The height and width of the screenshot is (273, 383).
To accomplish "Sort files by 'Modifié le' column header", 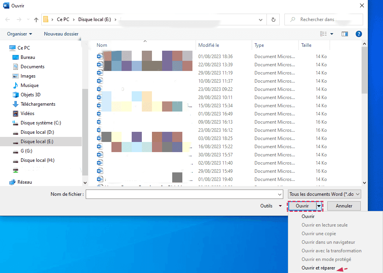I will tap(209, 45).
